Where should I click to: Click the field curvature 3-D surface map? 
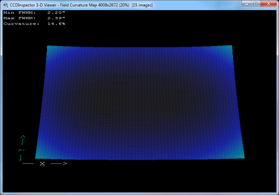[x=139, y=103]
